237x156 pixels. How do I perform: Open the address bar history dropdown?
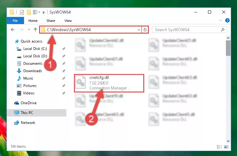pyautogui.click(x=139, y=30)
